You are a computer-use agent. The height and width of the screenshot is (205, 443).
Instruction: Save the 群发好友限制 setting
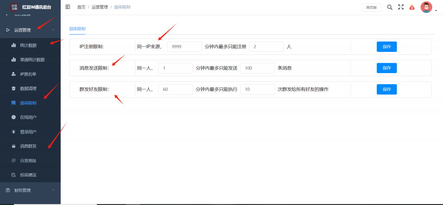(386, 89)
